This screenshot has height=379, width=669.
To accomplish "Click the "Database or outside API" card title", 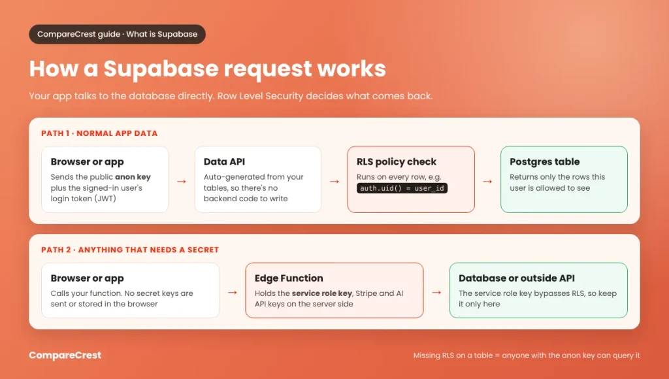I will 517,278.
